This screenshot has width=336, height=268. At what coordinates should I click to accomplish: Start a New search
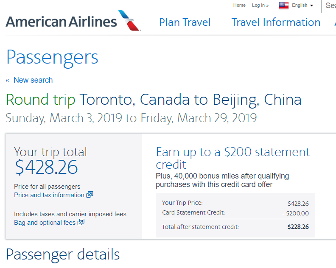(x=33, y=80)
